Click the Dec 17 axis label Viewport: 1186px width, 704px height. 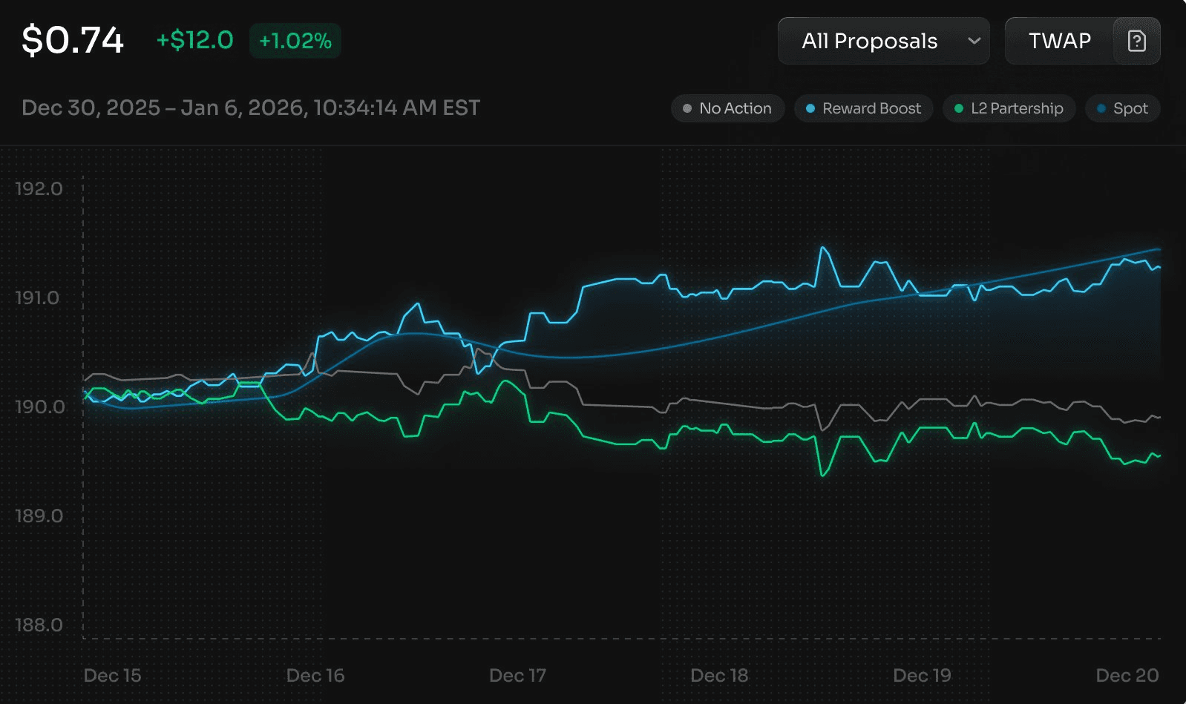tap(517, 676)
